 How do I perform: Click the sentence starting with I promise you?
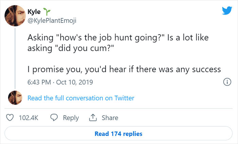click(124, 69)
